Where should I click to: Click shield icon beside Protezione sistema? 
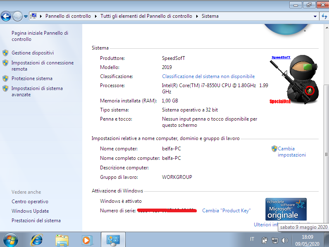click(5, 78)
